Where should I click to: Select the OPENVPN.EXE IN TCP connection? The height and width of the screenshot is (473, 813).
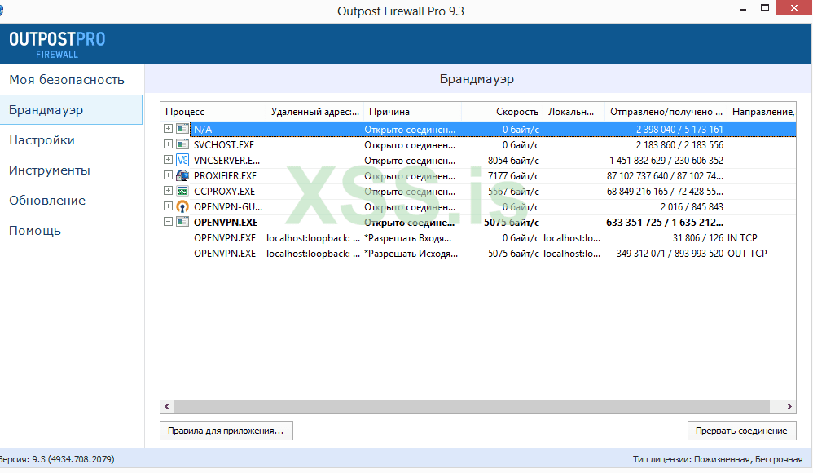478,238
